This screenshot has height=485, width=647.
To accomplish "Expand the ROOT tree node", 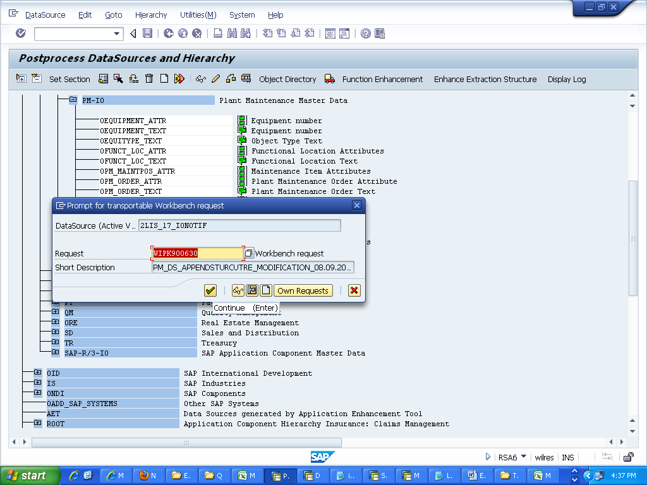I will [37, 423].
